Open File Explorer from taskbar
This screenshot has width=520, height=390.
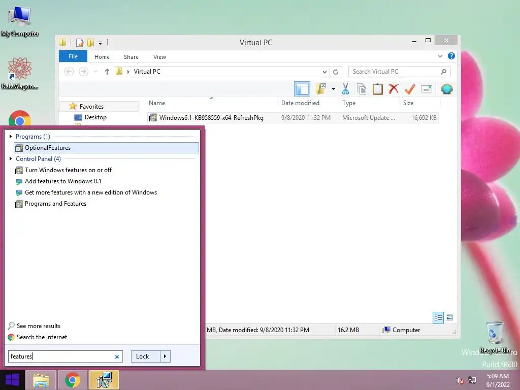[41, 380]
